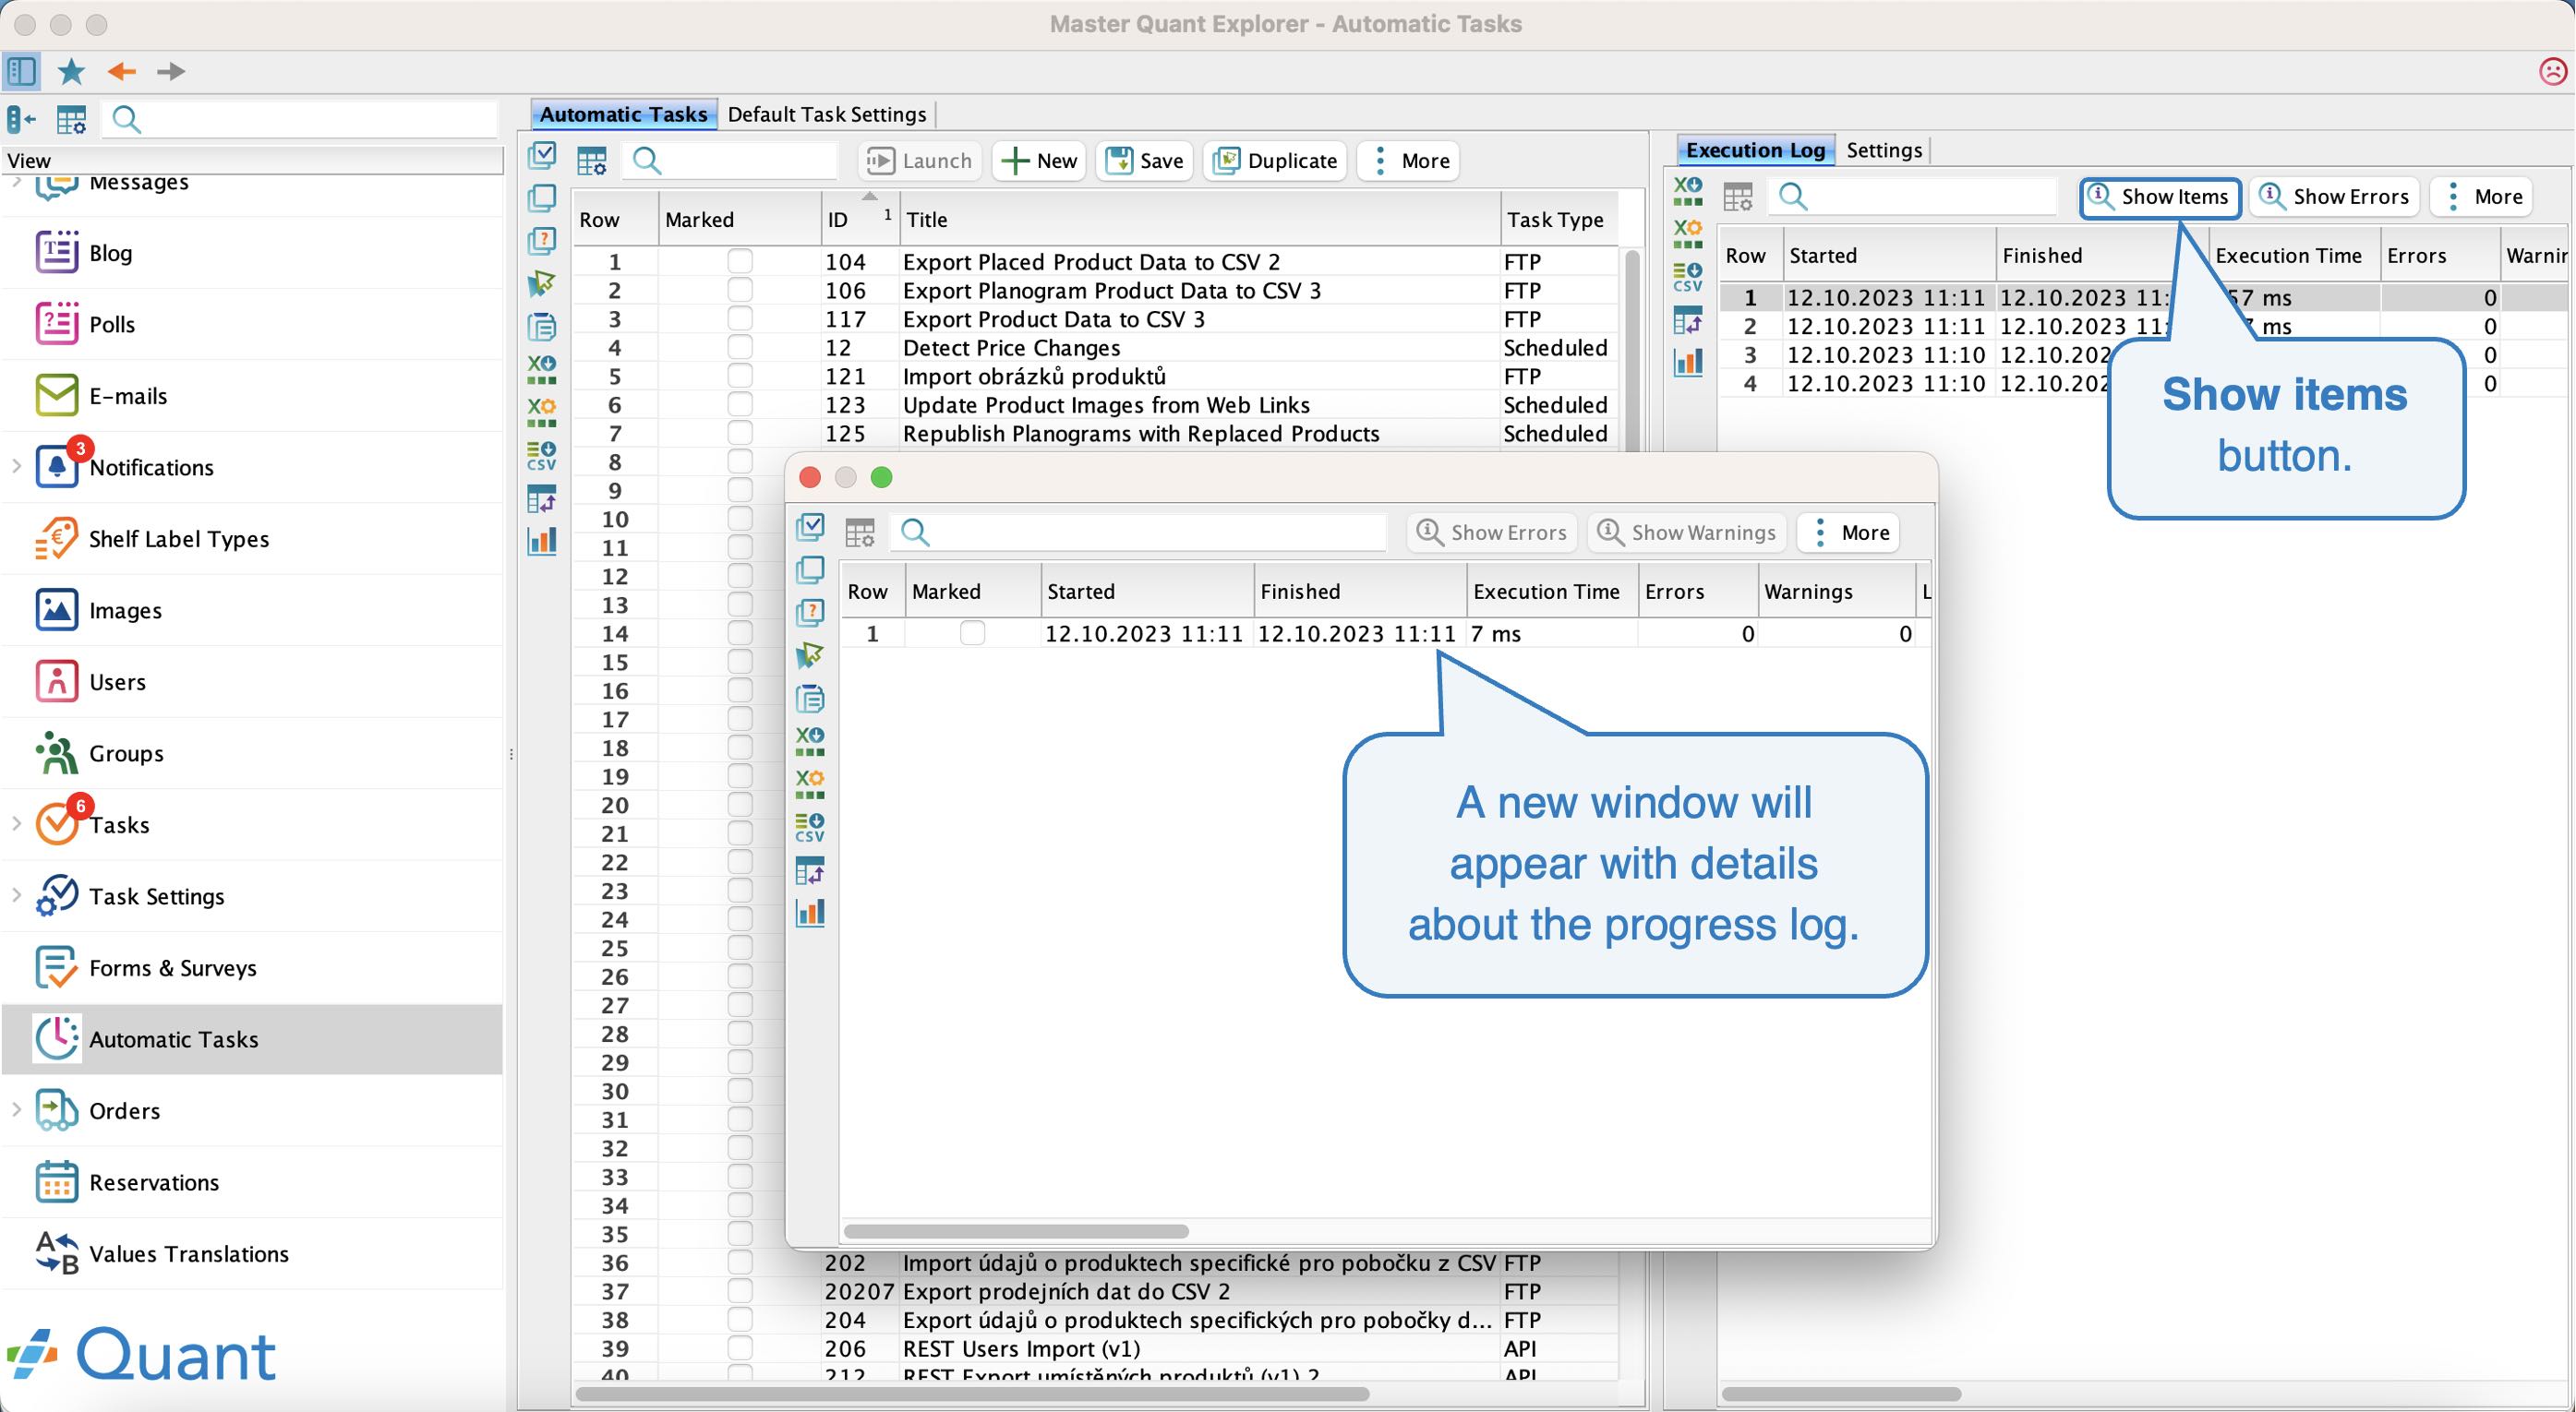Click the Launch button

pyautogui.click(x=920, y=161)
